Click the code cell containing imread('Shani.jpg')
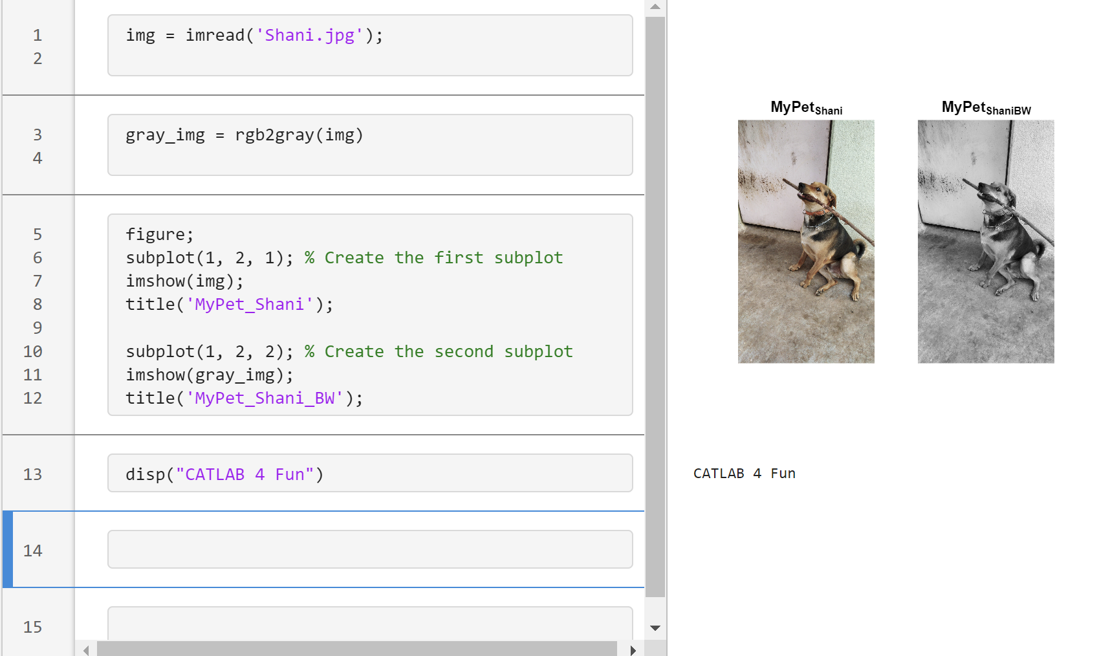 (x=370, y=45)
